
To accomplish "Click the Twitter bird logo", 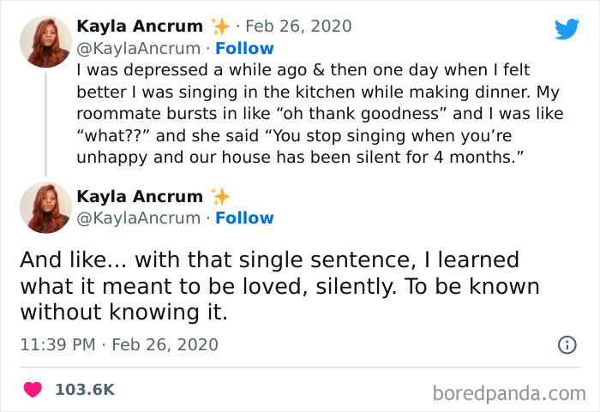I will [x=567, y=29].
